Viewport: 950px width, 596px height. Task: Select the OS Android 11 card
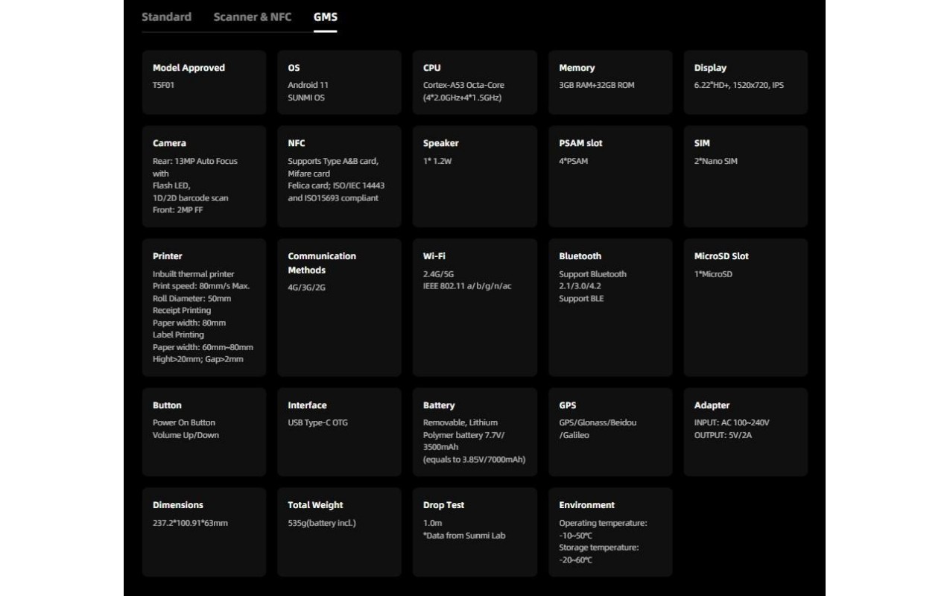pyautogui.click(x=339, y=82)
